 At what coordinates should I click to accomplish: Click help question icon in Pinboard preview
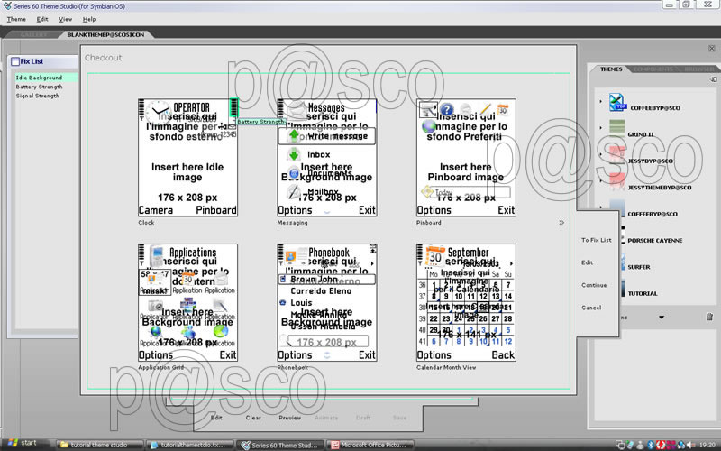click(446, 109)
